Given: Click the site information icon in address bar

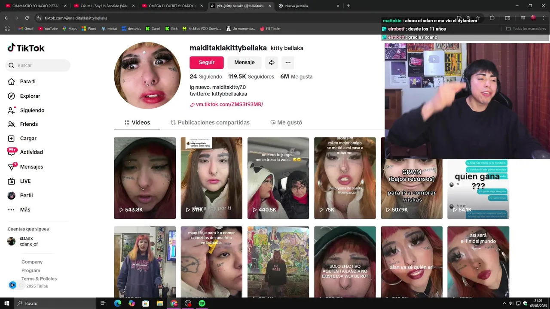Looking at the screenshot, I should (39, 18).
